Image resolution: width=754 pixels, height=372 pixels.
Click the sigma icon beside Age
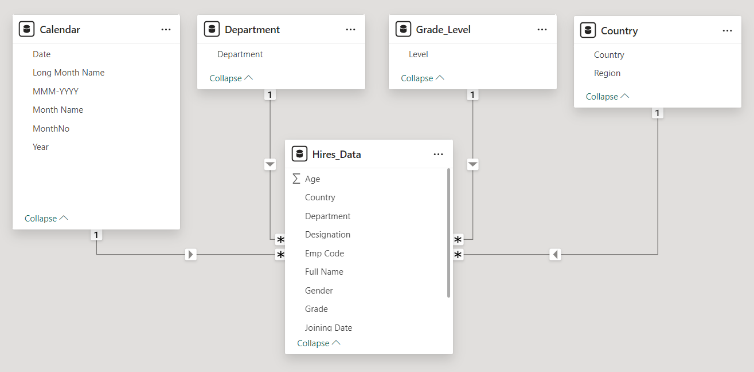[x=296, y=179]
